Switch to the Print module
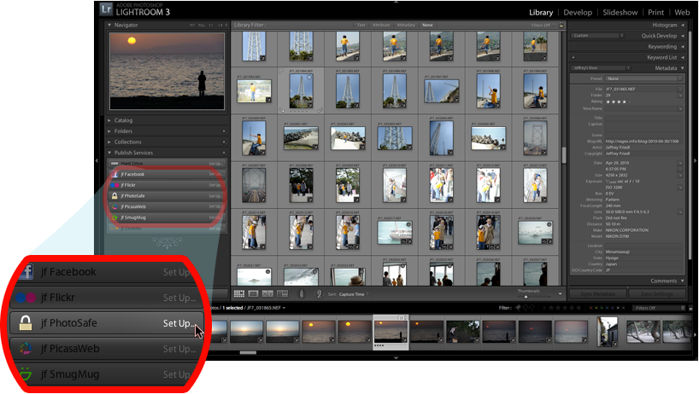Viewport: 699px width, 394px height. tap(655, 13)
